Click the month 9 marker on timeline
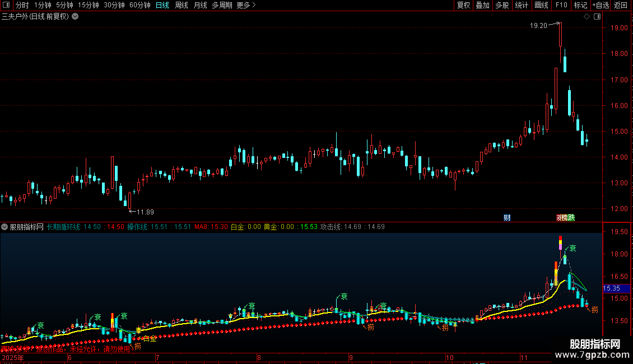 point(351,357)
